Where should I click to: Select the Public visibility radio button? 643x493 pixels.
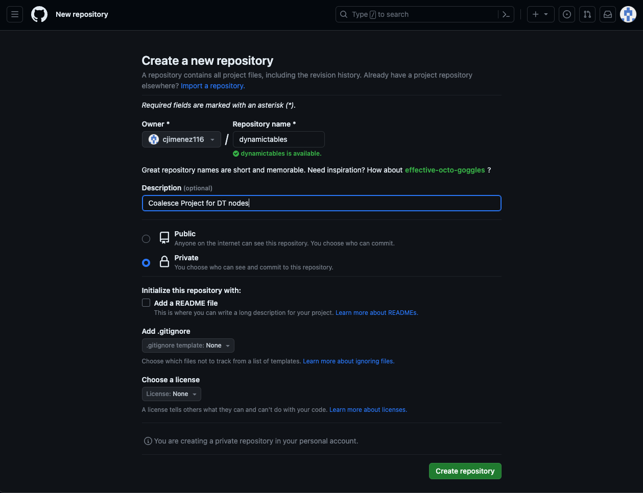point(146,239)
